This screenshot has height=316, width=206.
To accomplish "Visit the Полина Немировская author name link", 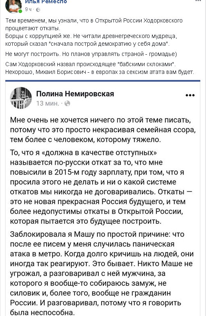I will coord(75,94).
